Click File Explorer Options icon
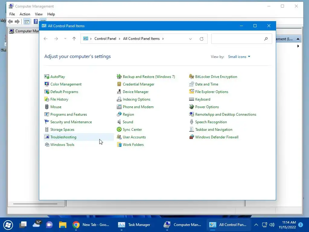The image size is (309, 232). 191,92
